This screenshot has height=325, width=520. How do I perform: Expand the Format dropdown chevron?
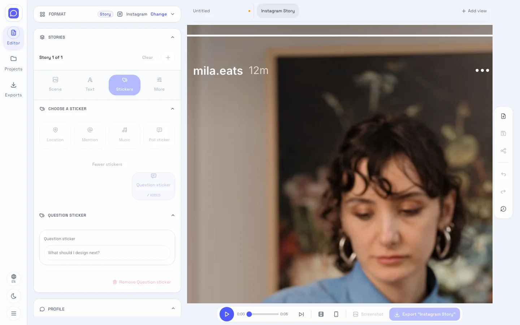click(173, 14)
